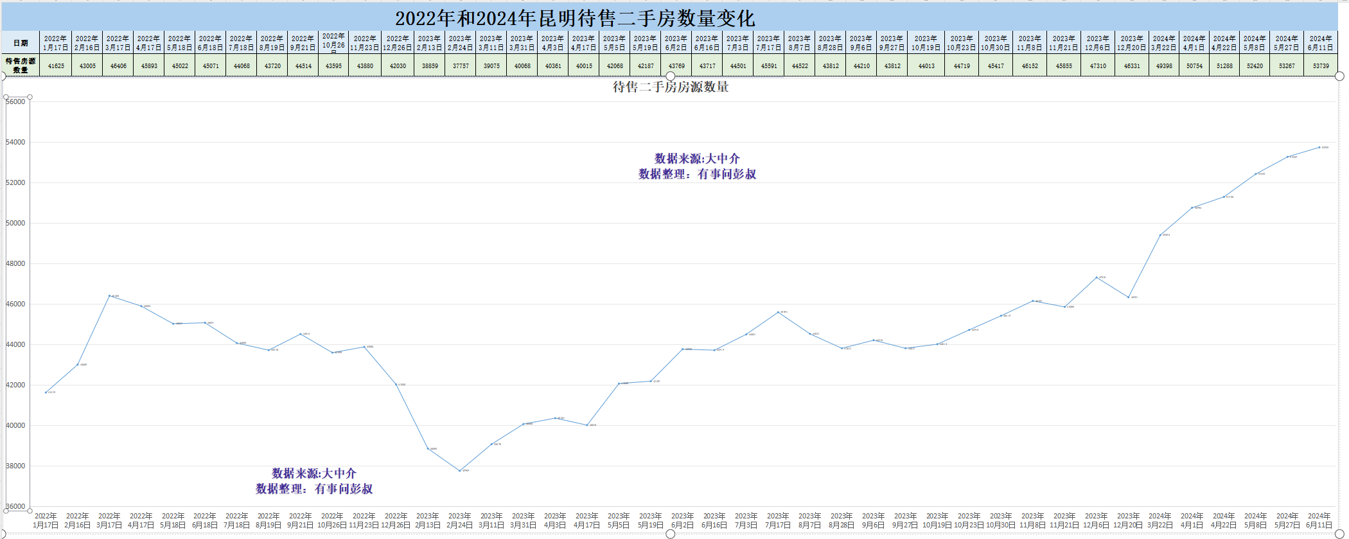Select table cell with value 52420
This screenshot has width=1349, height=539.
1255,66
